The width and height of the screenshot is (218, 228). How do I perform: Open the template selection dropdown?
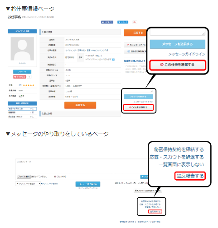pos(28,184)
